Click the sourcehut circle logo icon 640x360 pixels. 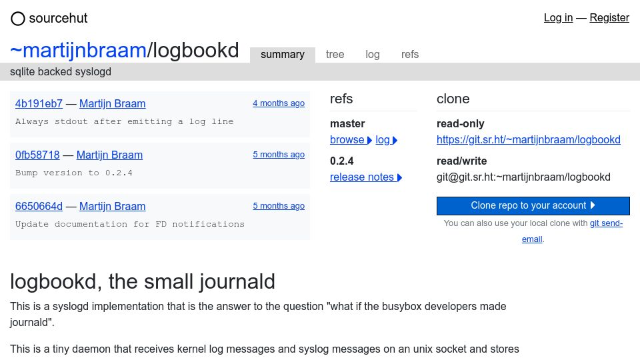point(17,19)
